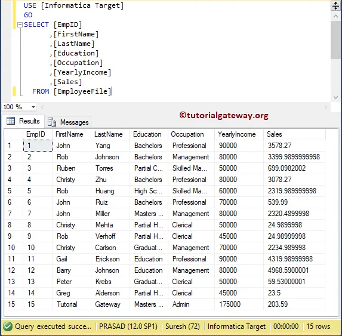
Task: Click the last name cell Yang
Action: 110,146
